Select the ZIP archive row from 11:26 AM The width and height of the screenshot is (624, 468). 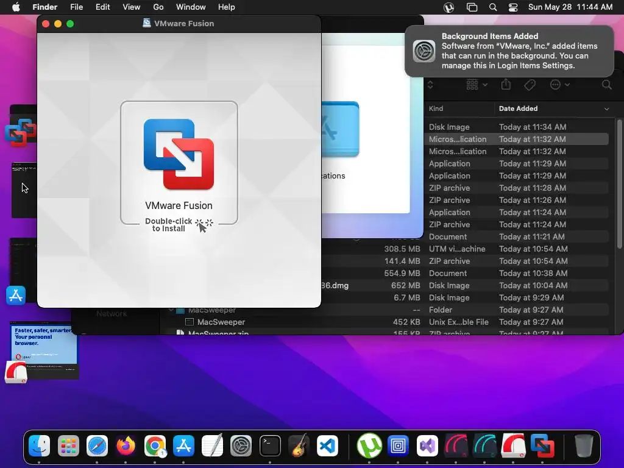pos(517,200)
